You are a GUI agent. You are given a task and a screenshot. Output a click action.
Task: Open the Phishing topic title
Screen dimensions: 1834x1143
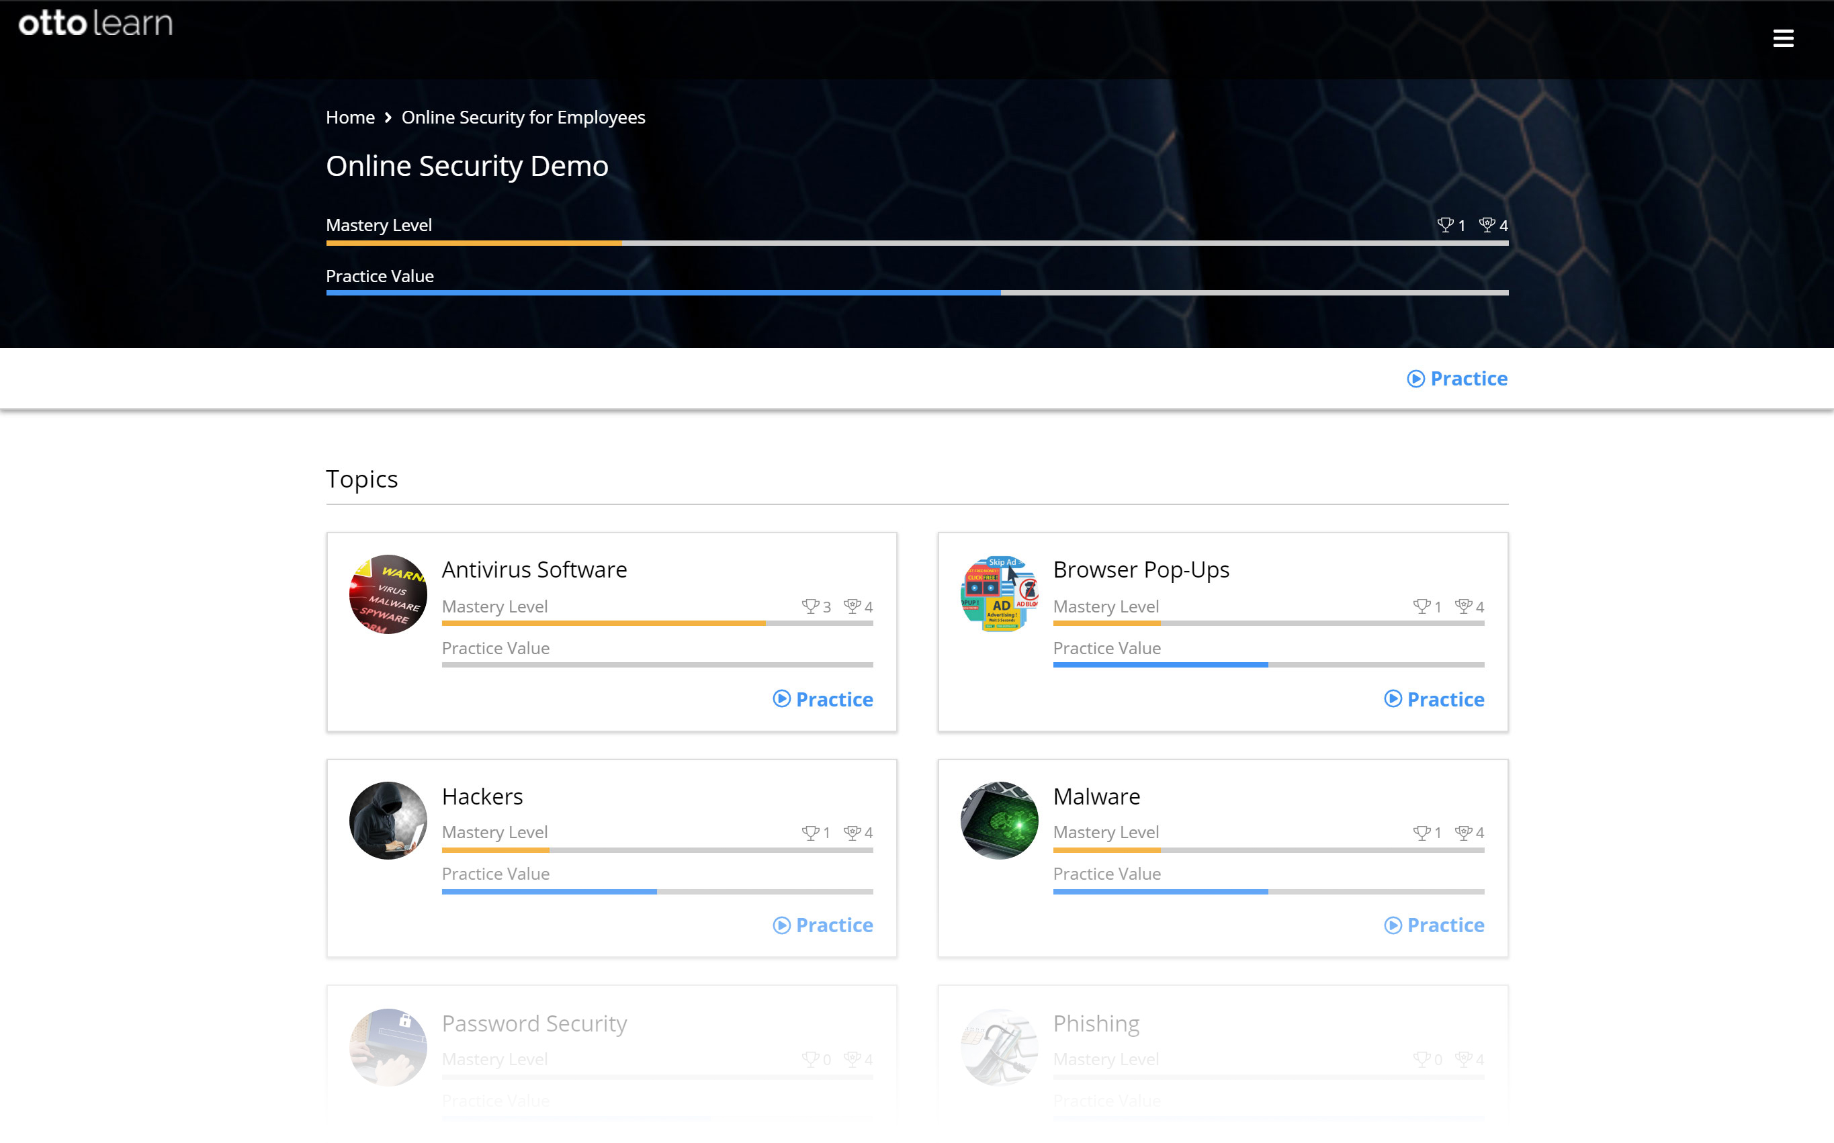point(1096,1023)
